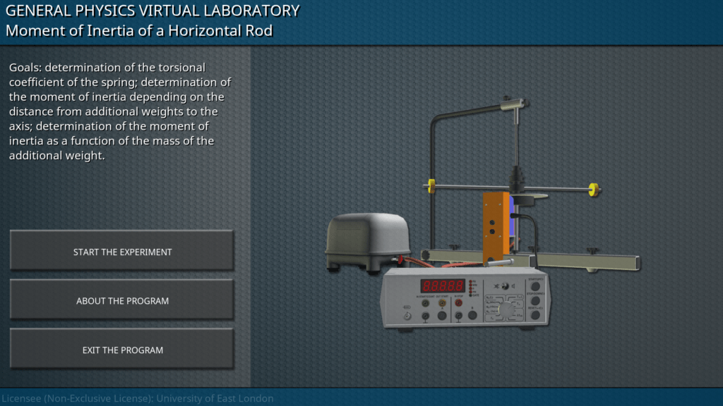Click the left yellow weight on the rod
The image size is (723, 406).
click(x=431, y=185)
